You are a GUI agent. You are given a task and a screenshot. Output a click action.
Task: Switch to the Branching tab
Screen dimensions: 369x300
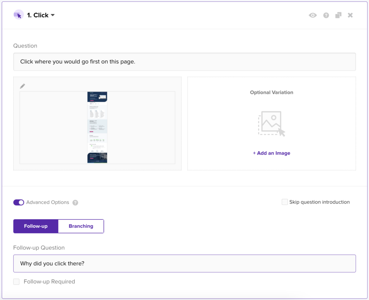tap(81, 226)
